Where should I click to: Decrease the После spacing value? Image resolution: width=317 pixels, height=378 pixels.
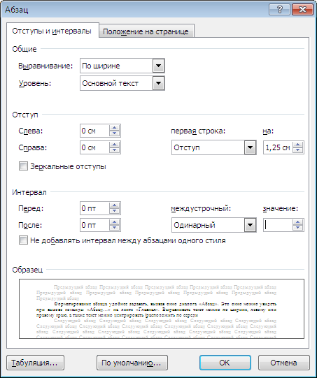pos(115,228)
